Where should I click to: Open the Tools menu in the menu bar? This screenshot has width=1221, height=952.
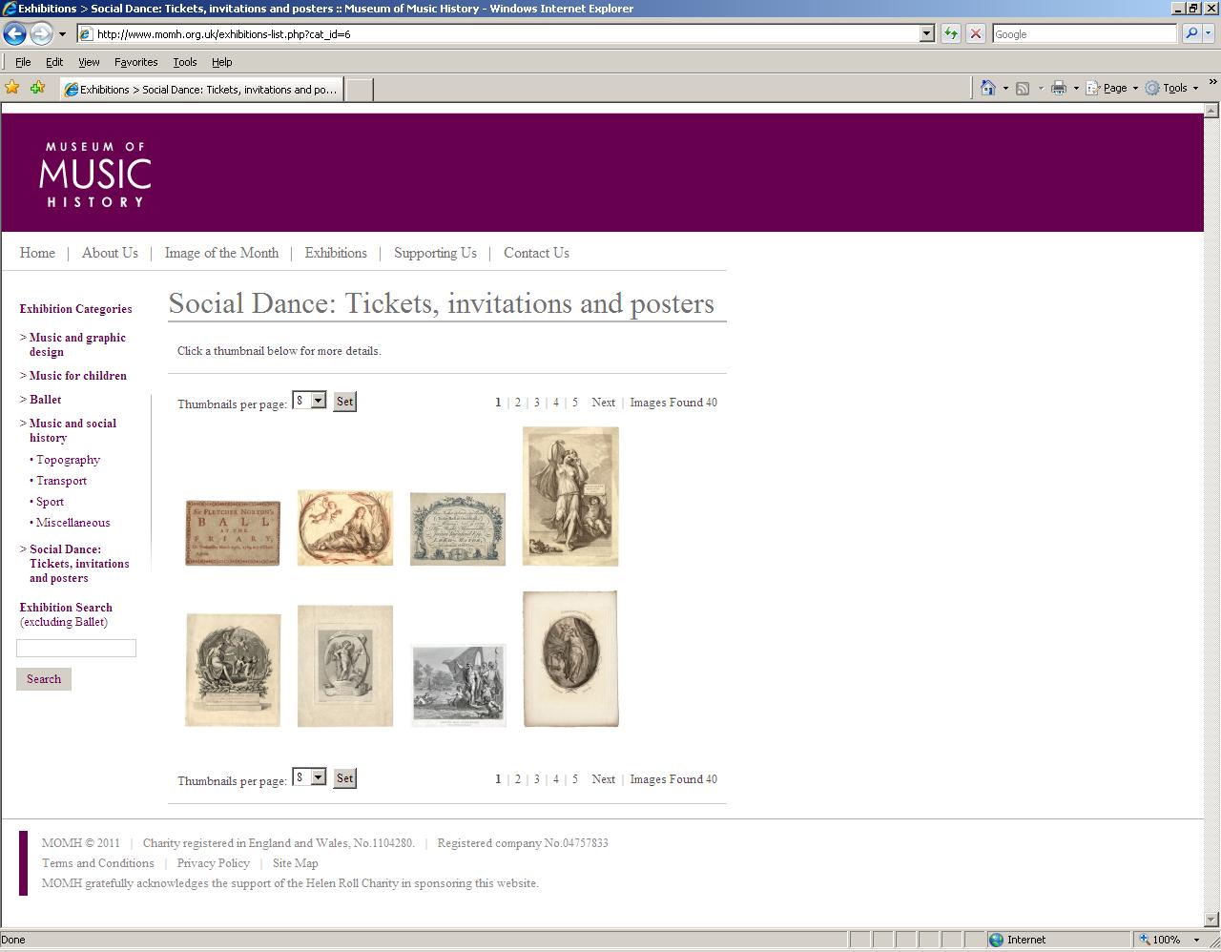[x=184, y=61]
